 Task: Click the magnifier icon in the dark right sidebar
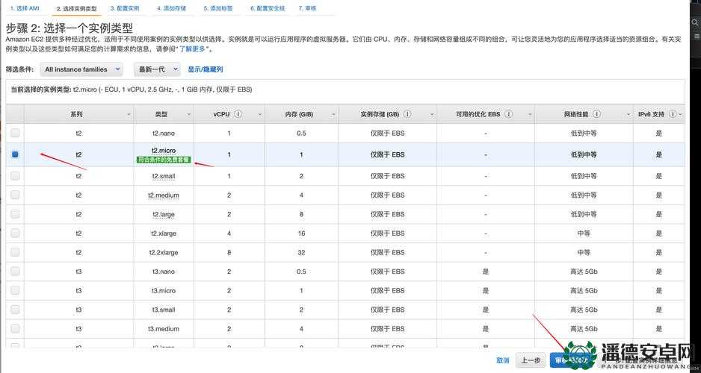[696, 22]
